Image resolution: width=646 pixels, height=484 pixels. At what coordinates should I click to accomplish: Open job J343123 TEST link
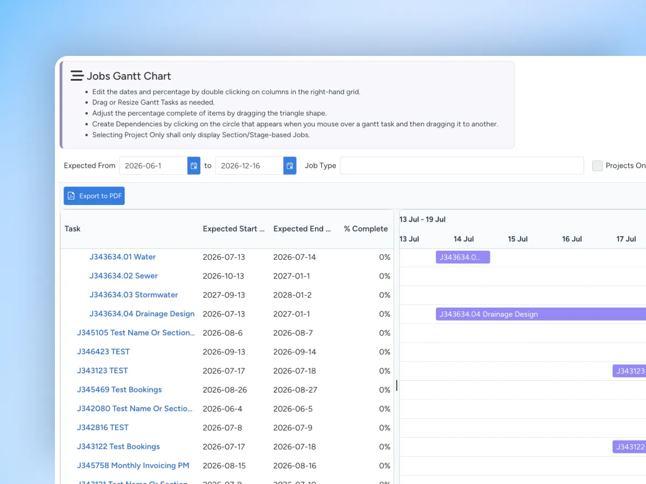102,371
